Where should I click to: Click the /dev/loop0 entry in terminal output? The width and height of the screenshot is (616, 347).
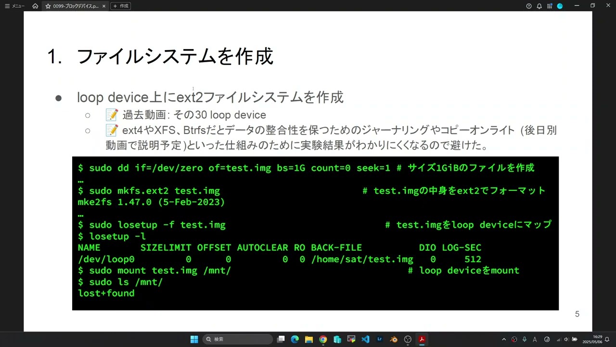tap(106, 259)
